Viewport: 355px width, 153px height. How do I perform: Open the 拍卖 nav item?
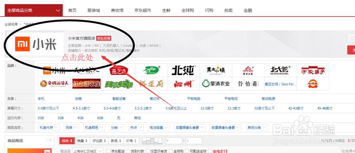pos(228,10)
